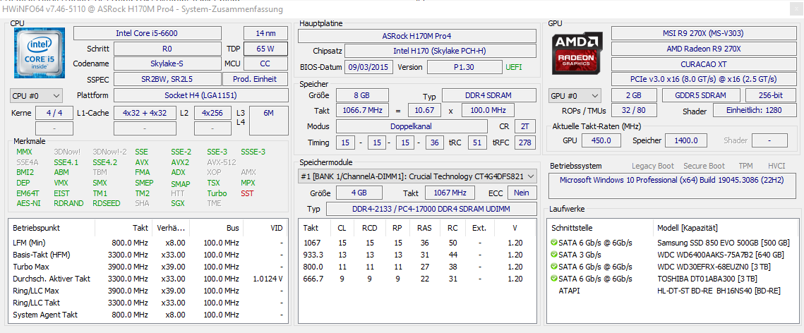Click the memory clock 1066.7 MHz field

[362, 111]
